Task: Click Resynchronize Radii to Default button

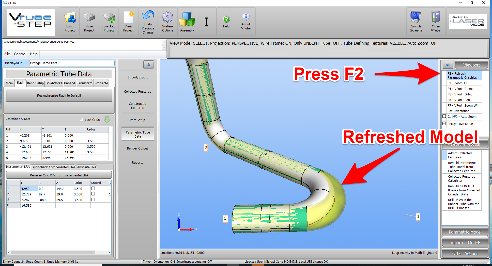Action: 59,96
